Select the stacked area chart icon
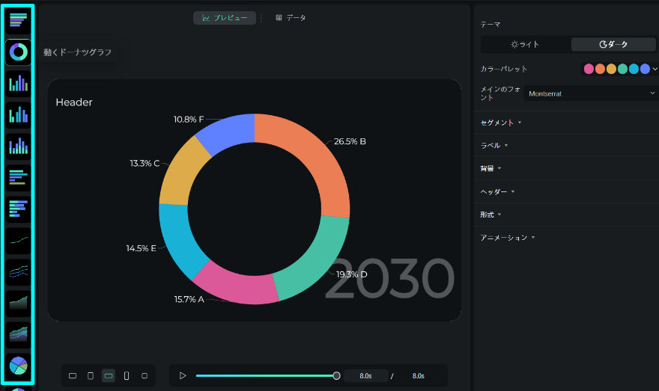The width and height of the screenshot is (659, 391). pyautogui.click(x=18, y=335)
